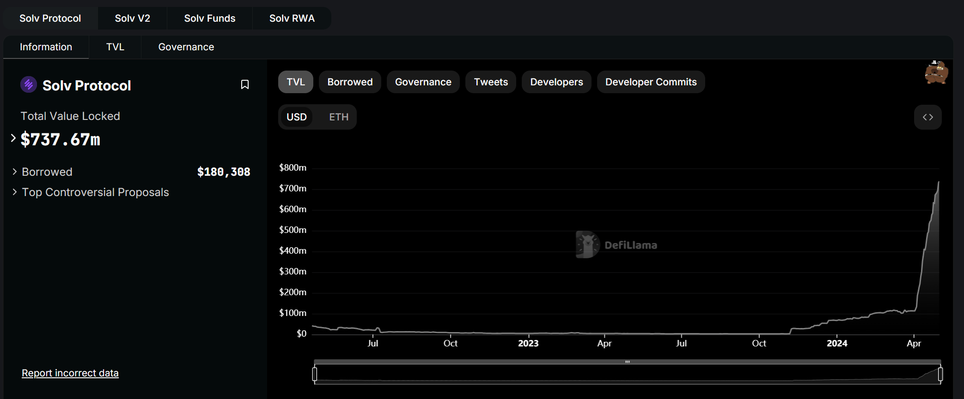Expand the Borrowed details row
964x399 pixels.
coord(15,172)
